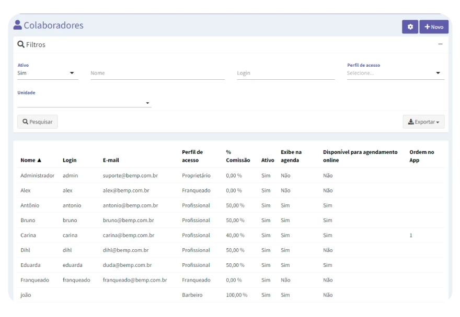Click the suporte@bemp.com.br email cell
The height and width of the screenshot is (317, 460).
point(130,176)
